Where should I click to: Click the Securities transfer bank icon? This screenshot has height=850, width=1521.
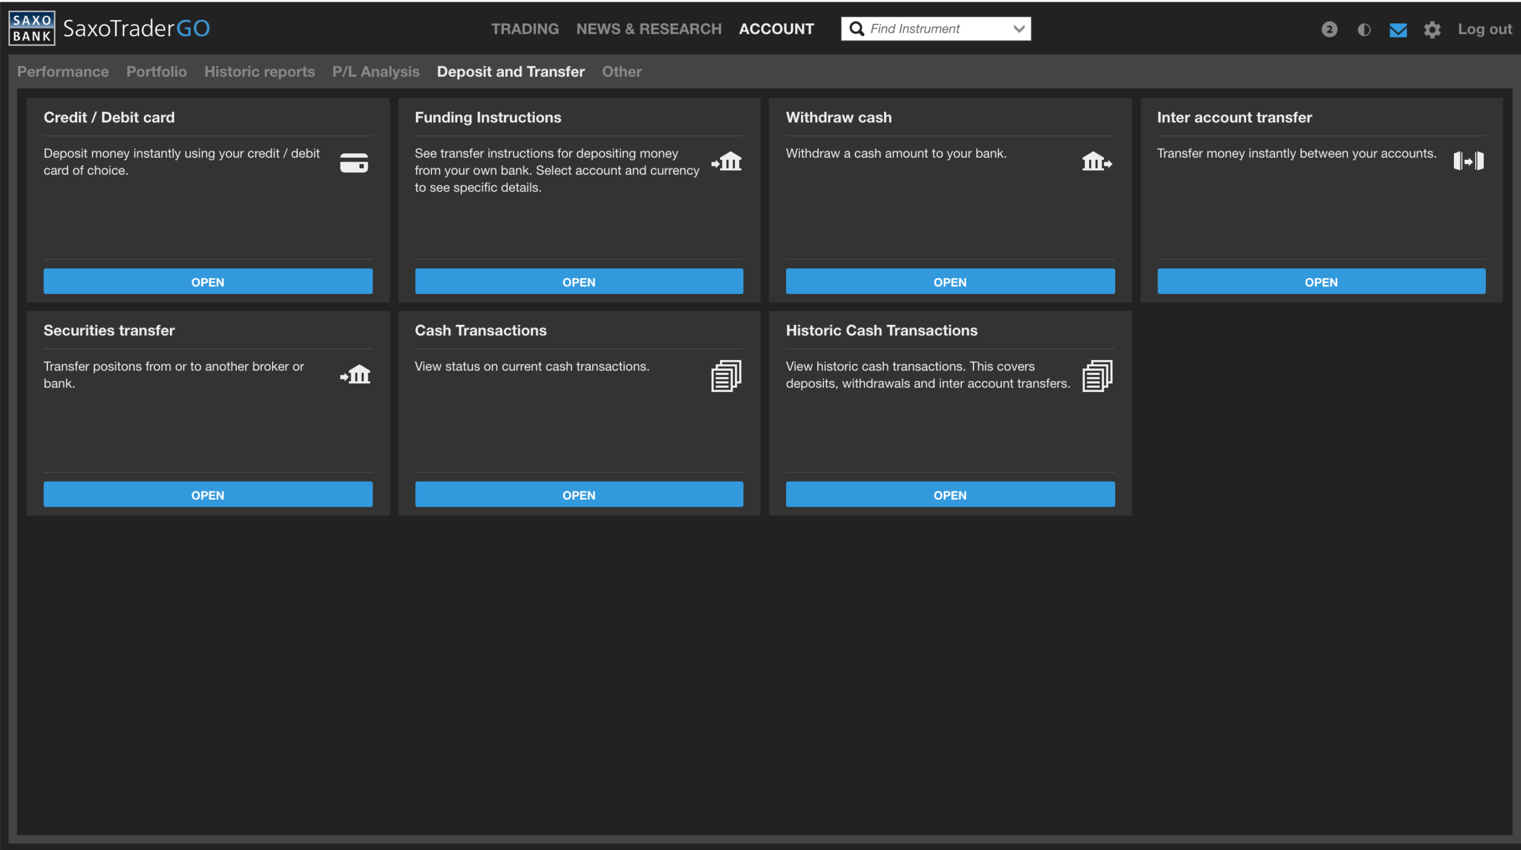tap(355, 375)
